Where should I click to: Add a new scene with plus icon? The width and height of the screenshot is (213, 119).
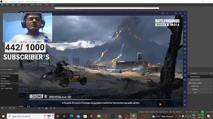pos(2,108)
